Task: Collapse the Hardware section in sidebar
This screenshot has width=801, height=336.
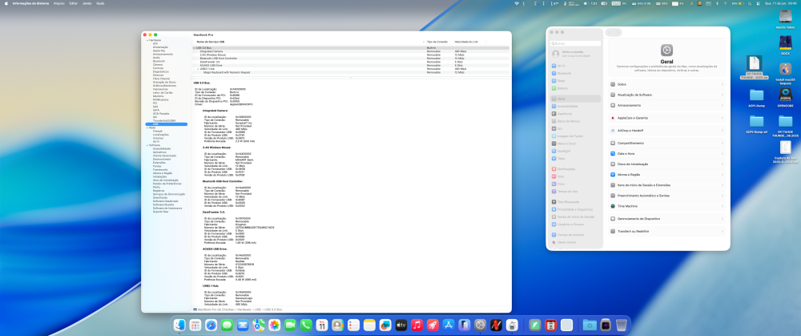Action: pos(147,40)
